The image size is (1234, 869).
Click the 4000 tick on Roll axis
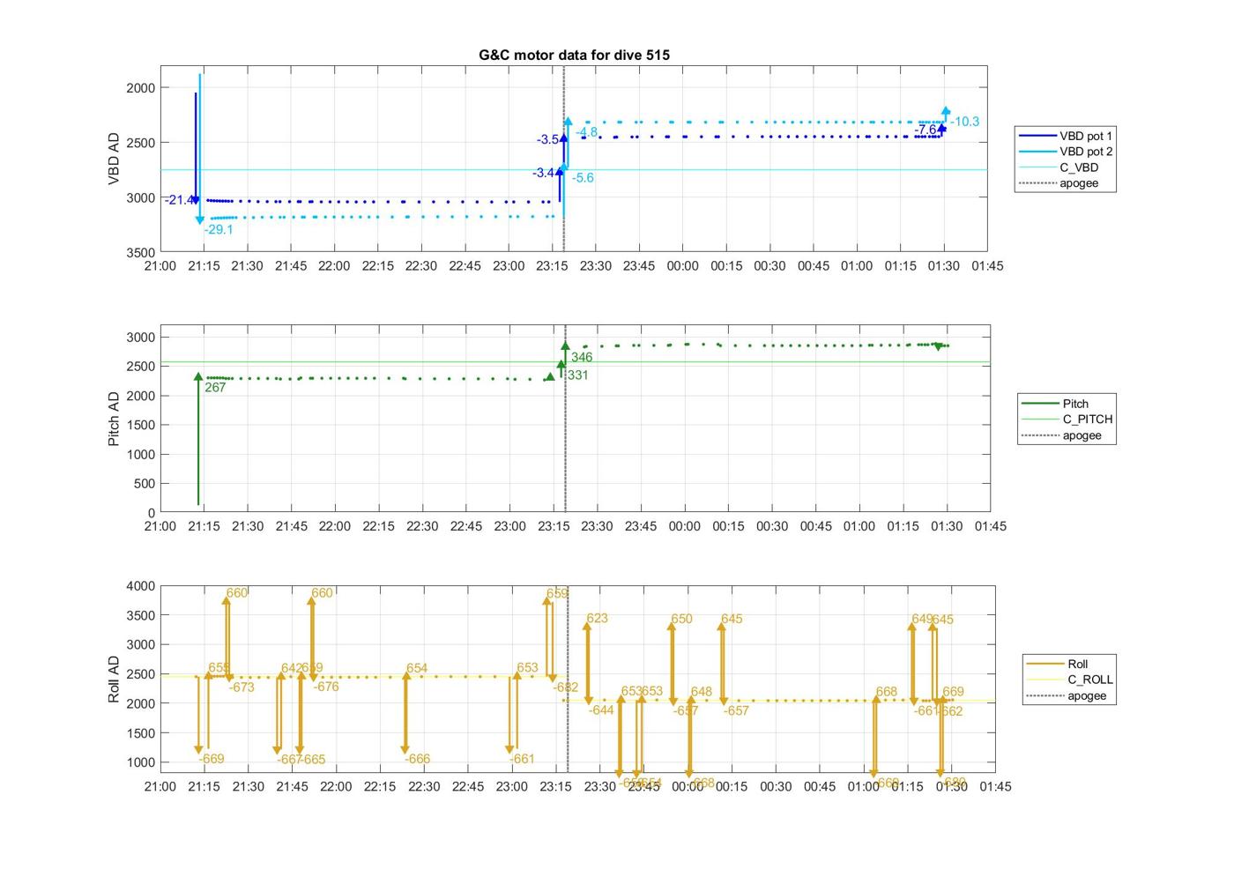[141, 586]
